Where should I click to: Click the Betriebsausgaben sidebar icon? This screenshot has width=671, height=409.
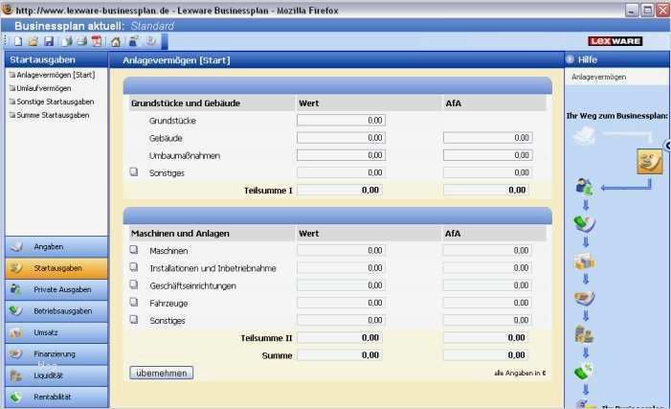(16, 311)
